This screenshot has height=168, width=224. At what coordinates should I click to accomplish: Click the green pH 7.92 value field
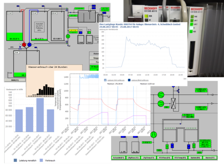pos(73,16)
